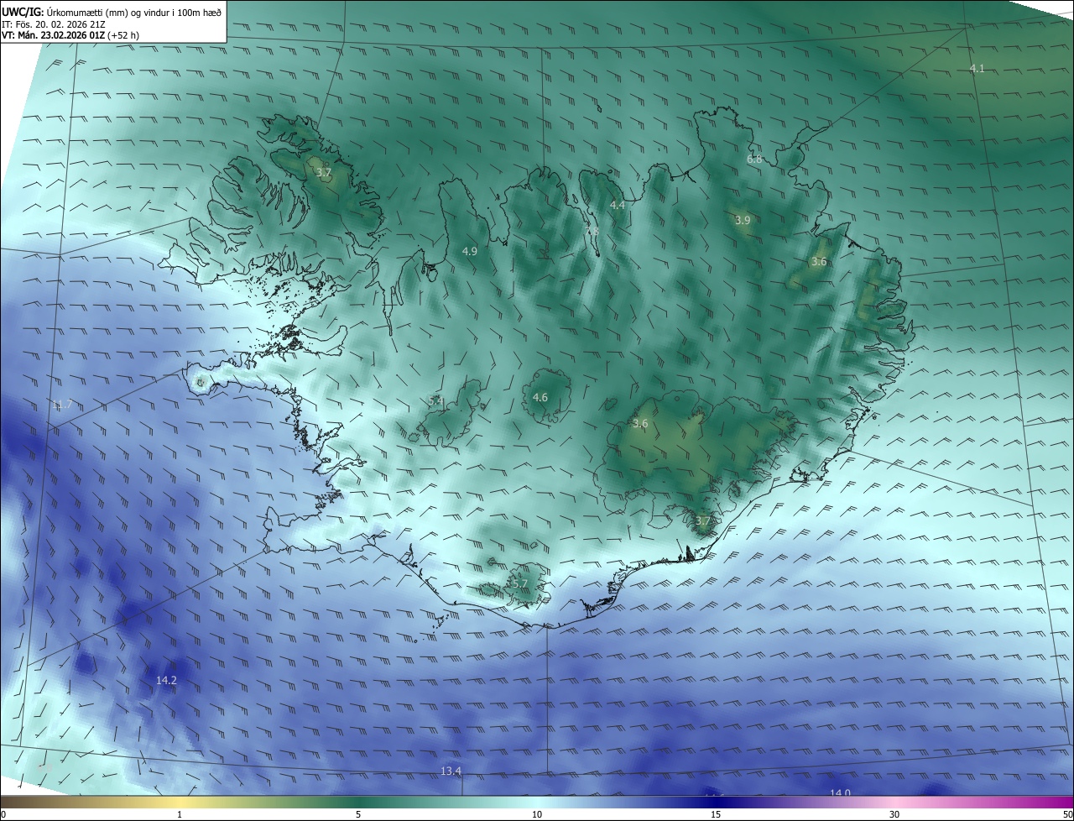Click the 4.9 value label
The height and width of the screenshot is (821, 1074).
pyautogui.click(x=470, y=251)
